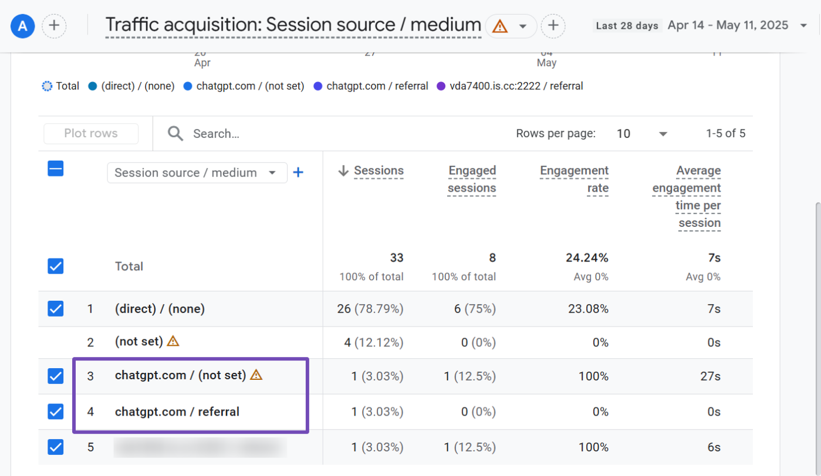Click the magnifier search icon in table toolbar
This screenshot has height=476, width=821.
(175, 134)
